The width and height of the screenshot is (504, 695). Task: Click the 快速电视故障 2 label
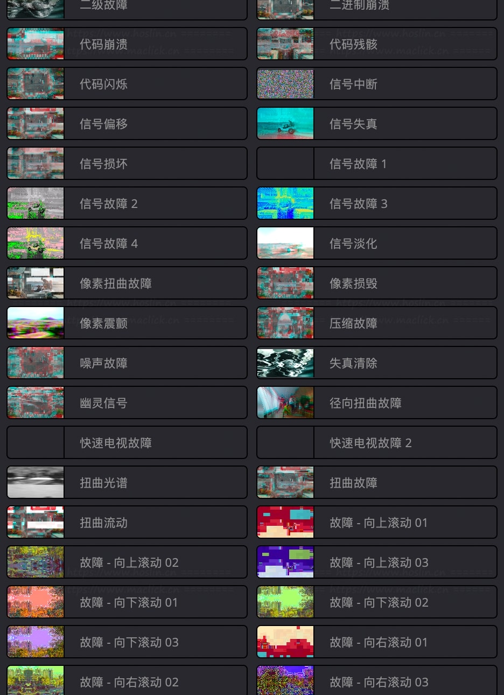point(370,443)
